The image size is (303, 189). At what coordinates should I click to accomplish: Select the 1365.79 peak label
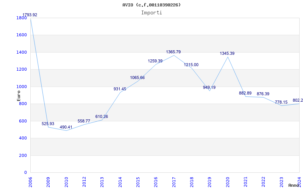tap(173, 52)
